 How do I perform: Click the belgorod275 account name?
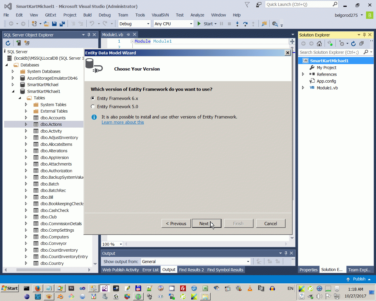point(346,15)
